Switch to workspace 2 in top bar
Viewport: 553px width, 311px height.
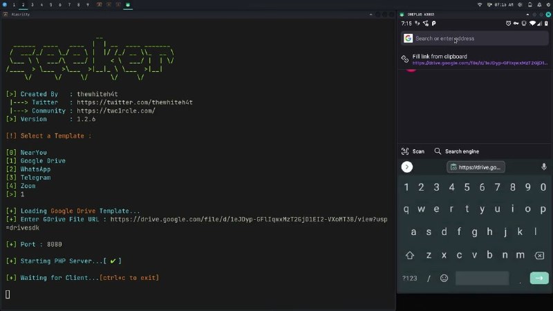[x=24, y=5]
